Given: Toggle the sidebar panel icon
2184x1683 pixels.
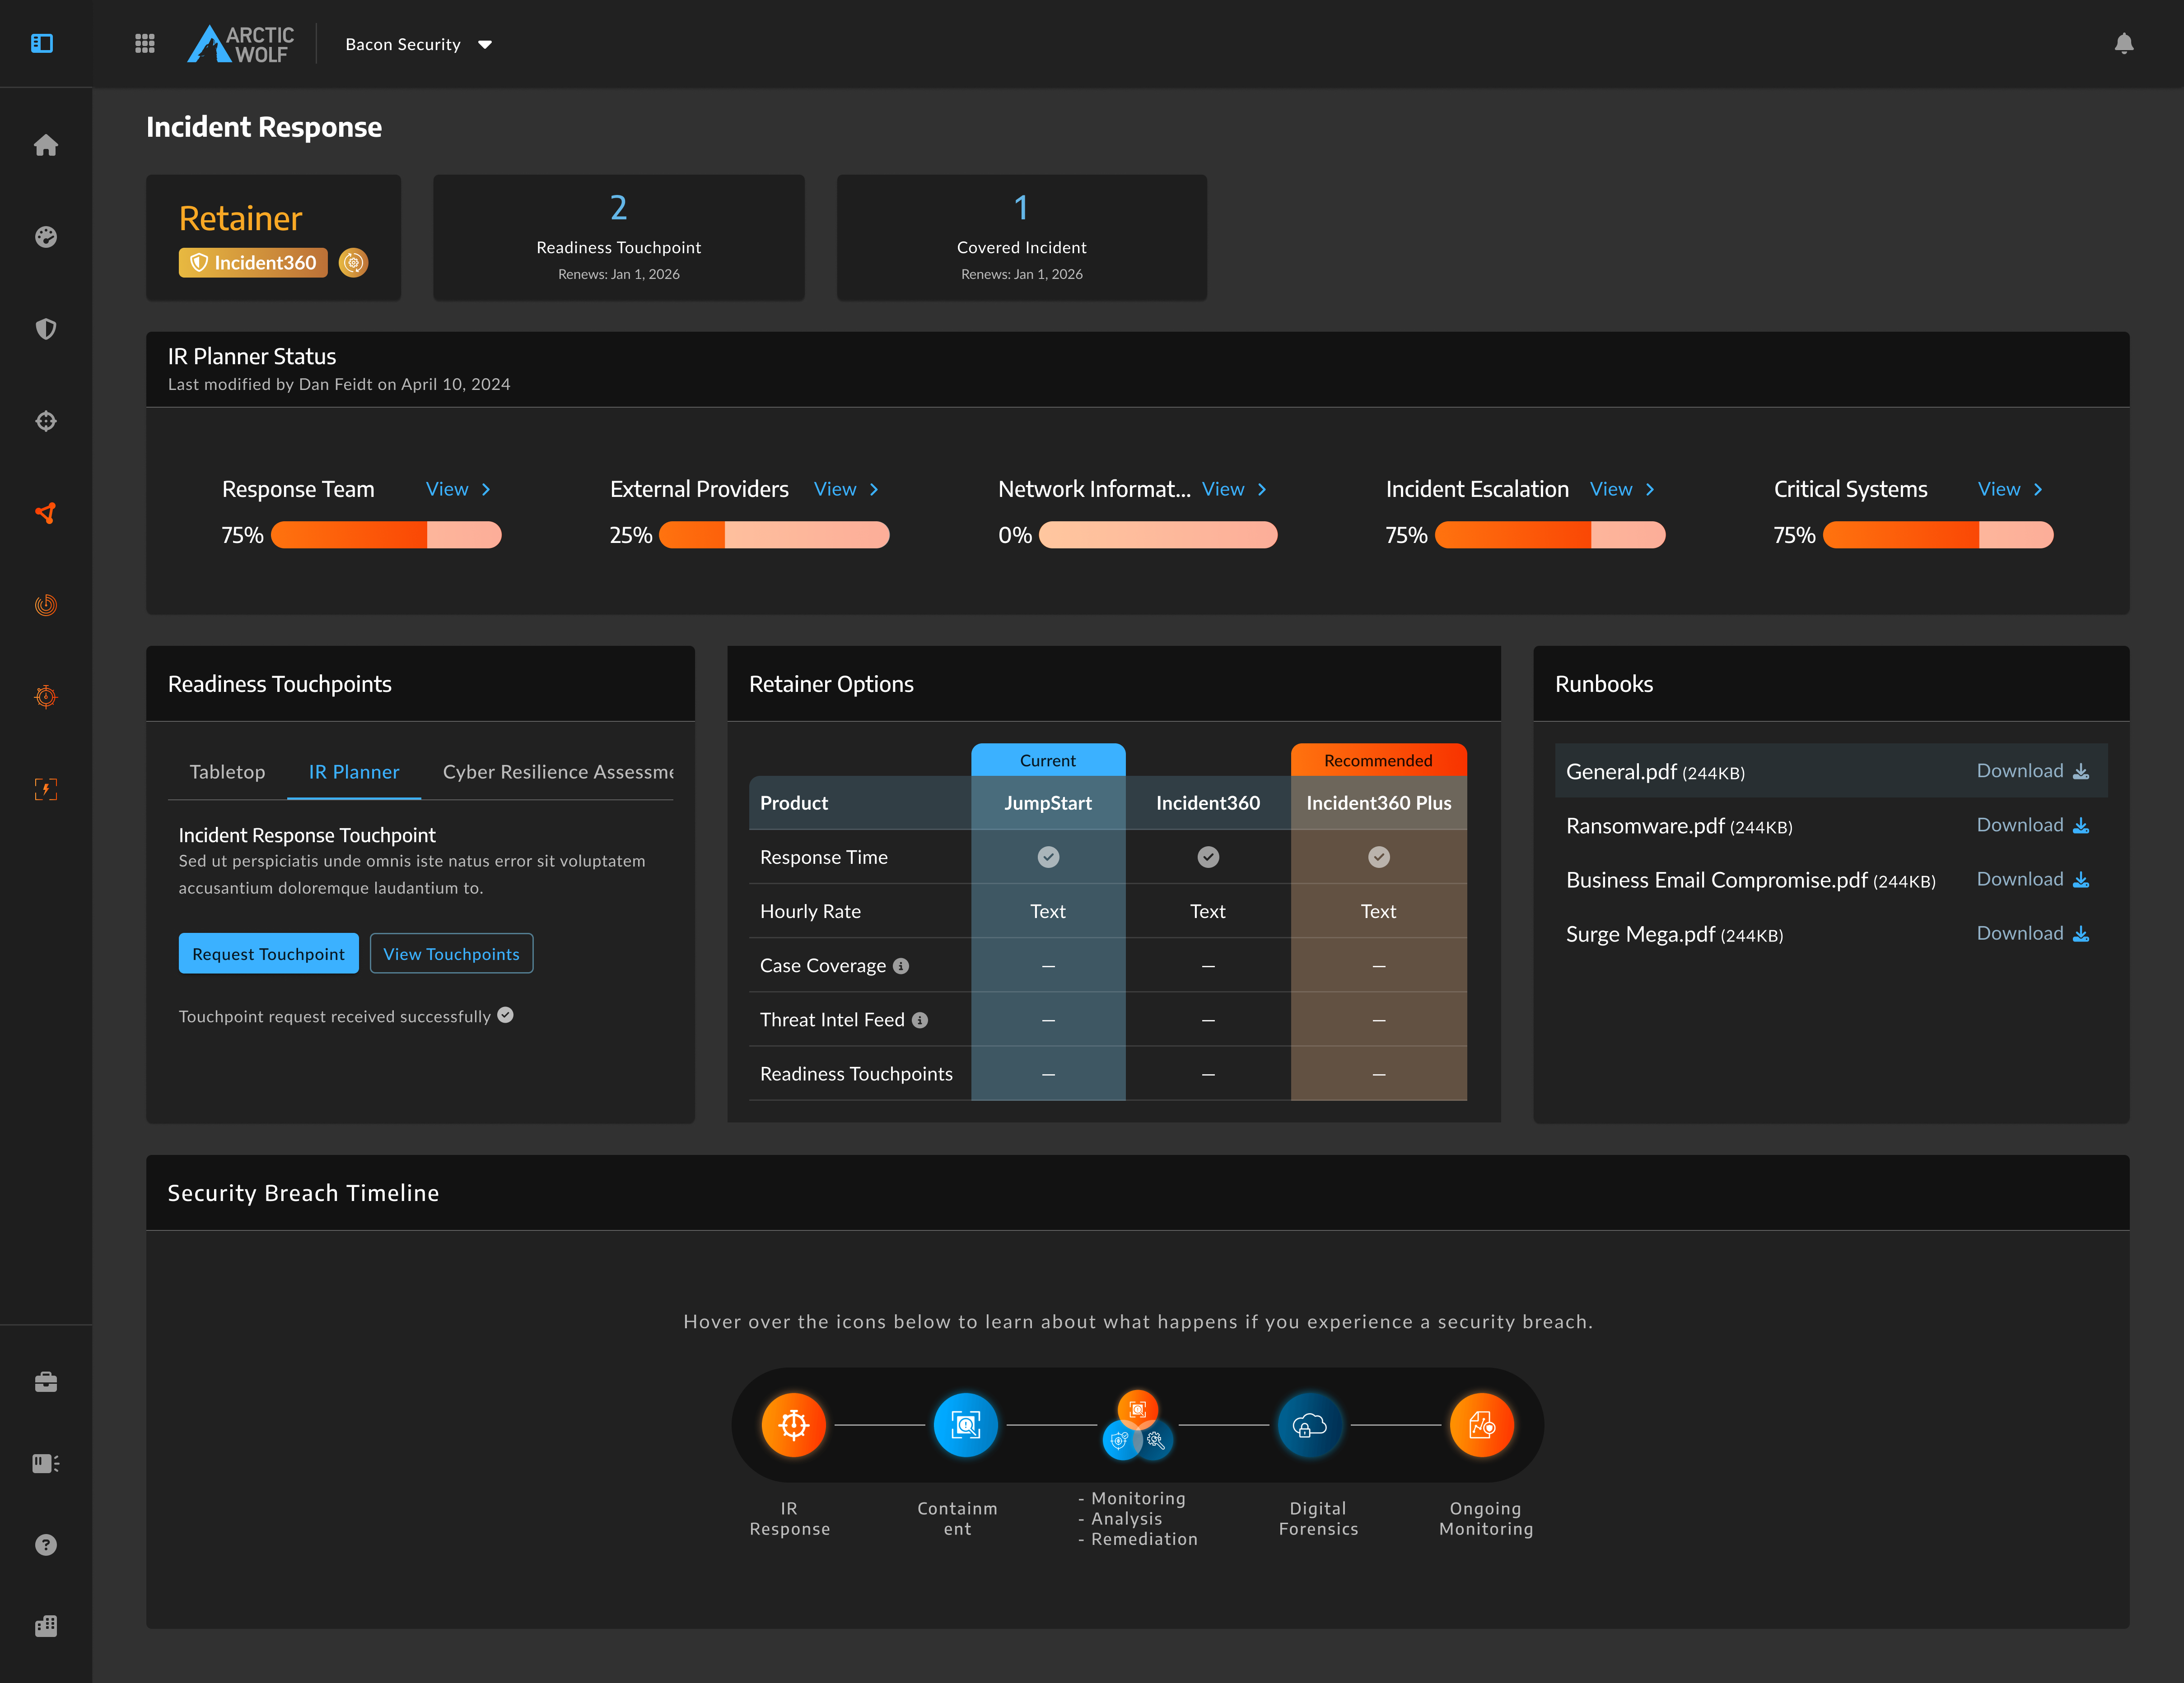Looking at the screenshot, I should tap(42, 43).
